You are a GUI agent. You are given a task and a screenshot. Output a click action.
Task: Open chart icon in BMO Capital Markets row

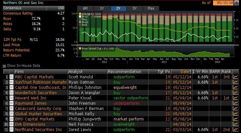[235, 119]
